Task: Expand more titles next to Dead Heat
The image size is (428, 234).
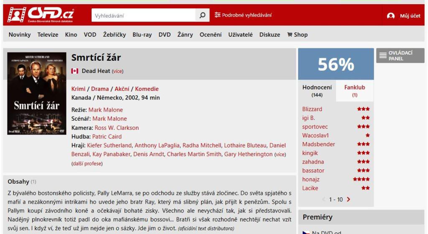Action: [117, 71]
